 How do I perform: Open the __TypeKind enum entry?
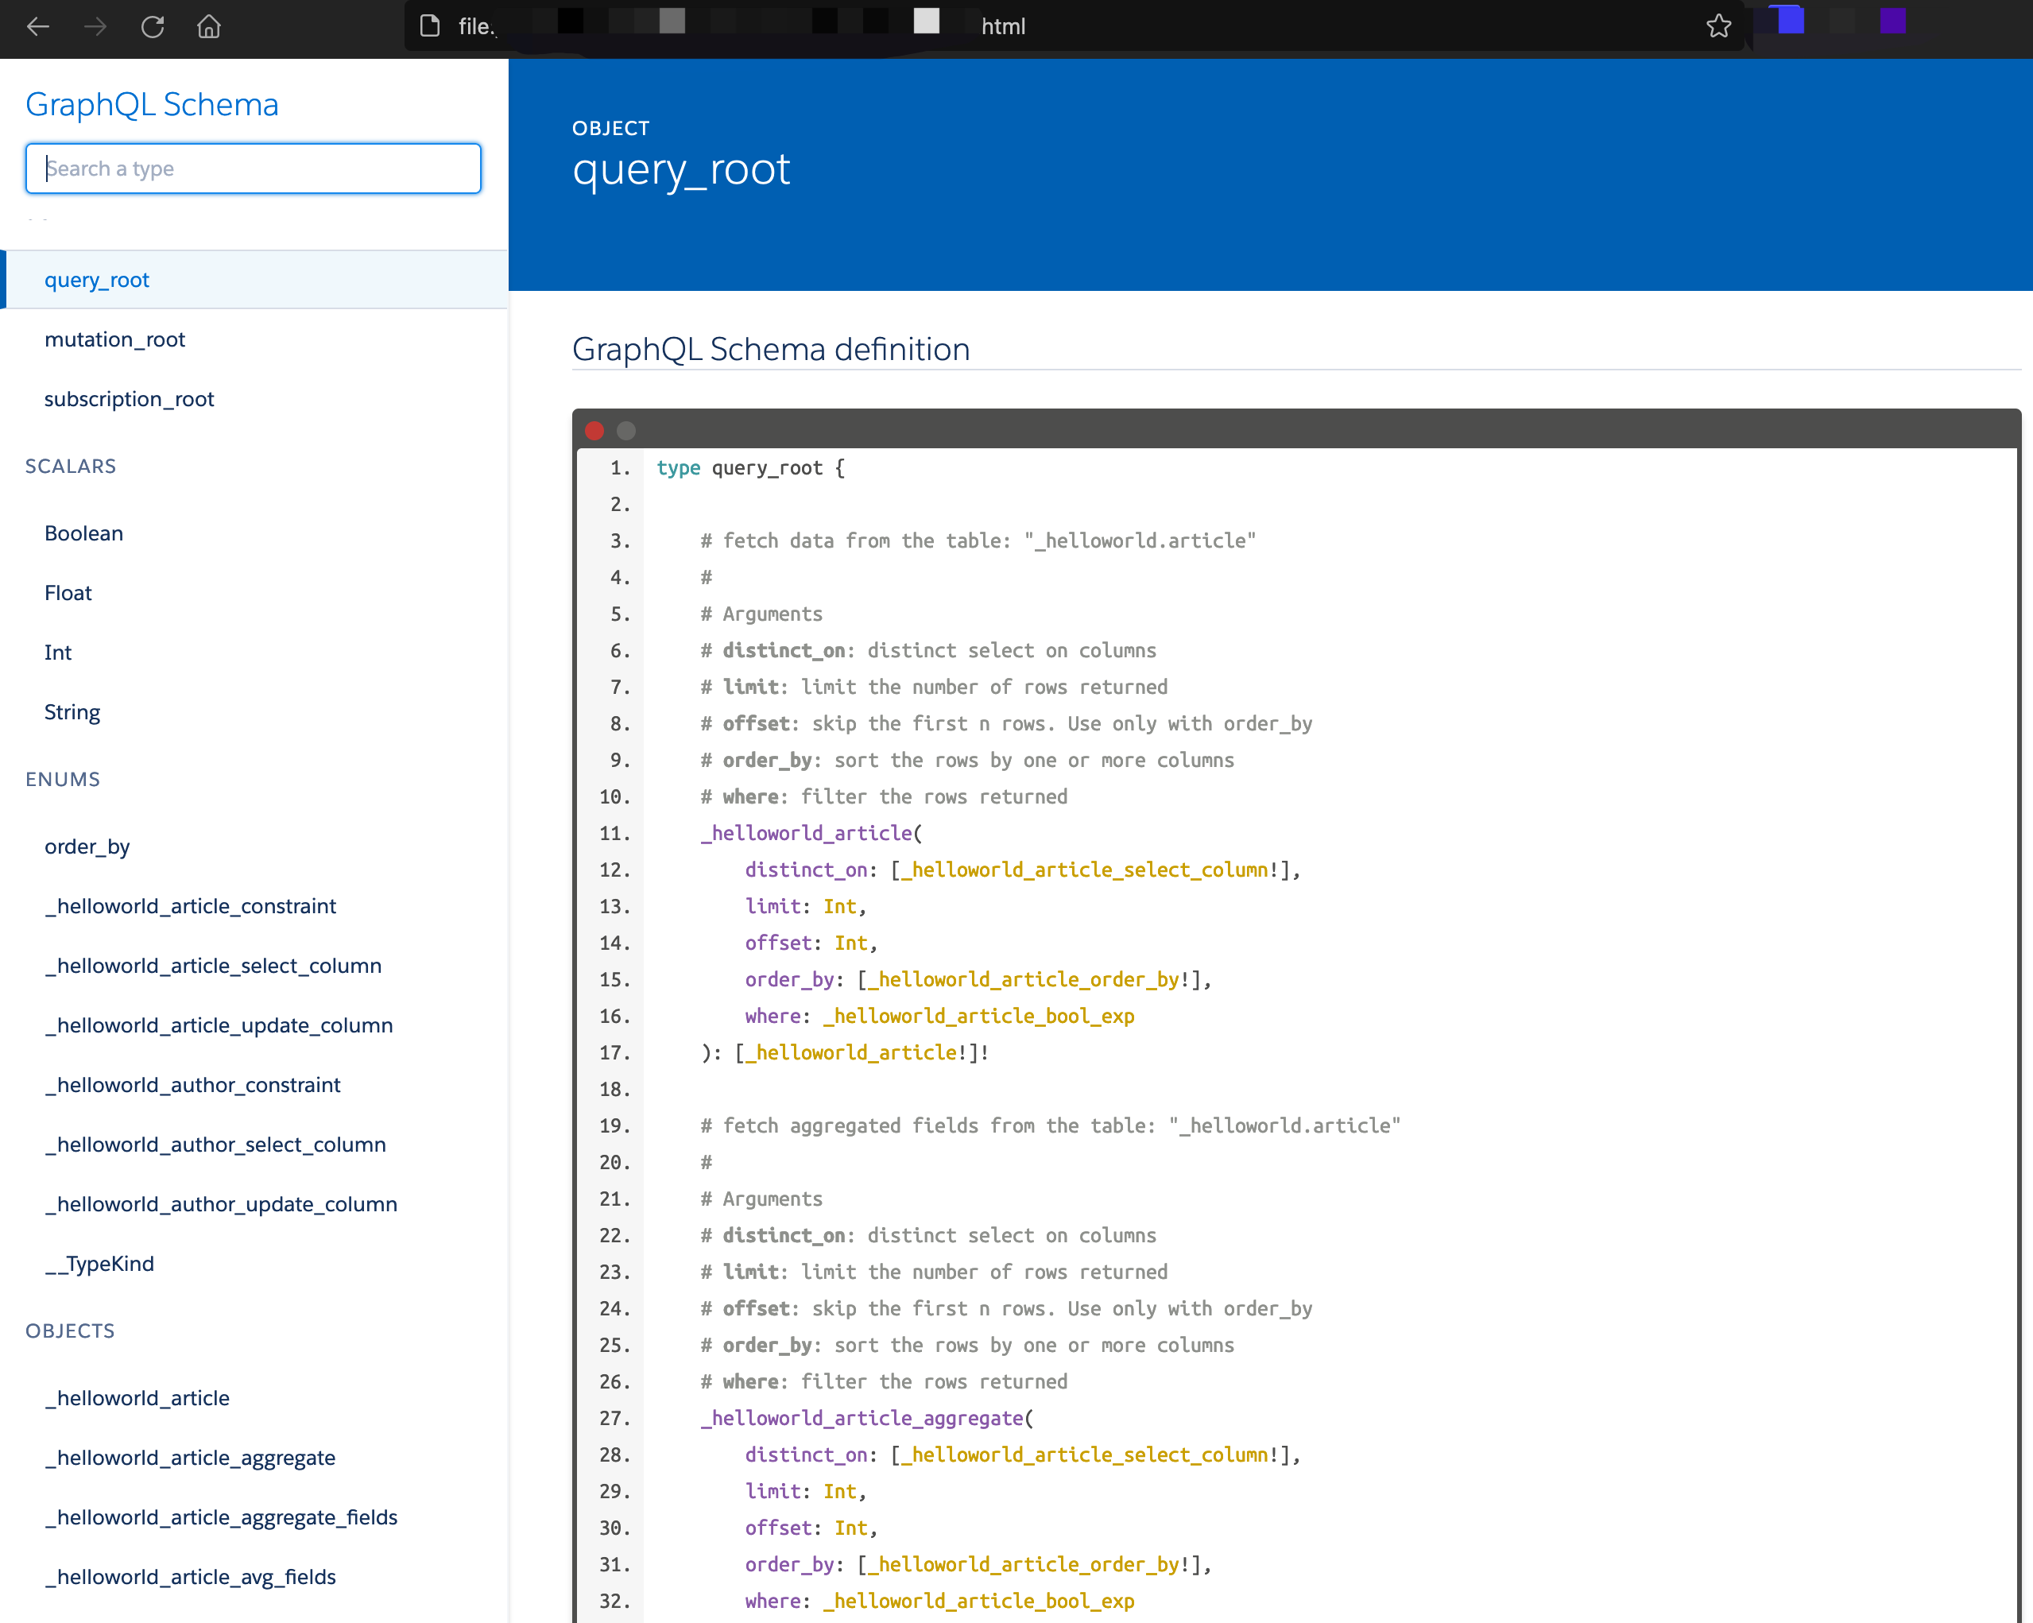99,1264
